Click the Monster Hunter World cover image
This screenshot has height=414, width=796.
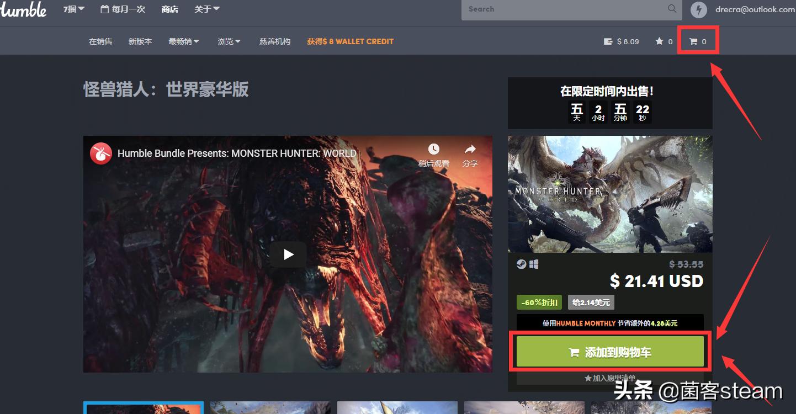(x=610, y=194)
